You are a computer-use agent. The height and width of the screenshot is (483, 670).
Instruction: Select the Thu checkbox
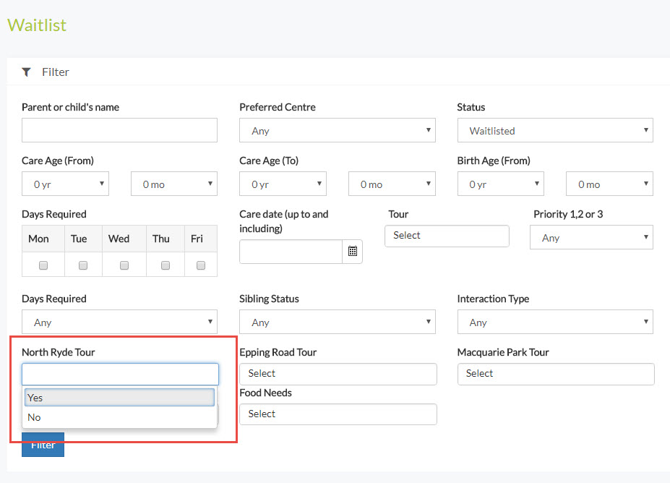pyautogui.click(x=166, y=265)
